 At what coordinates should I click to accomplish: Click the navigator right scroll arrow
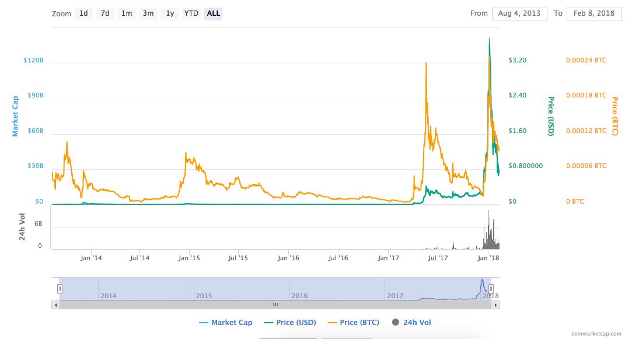495,305
